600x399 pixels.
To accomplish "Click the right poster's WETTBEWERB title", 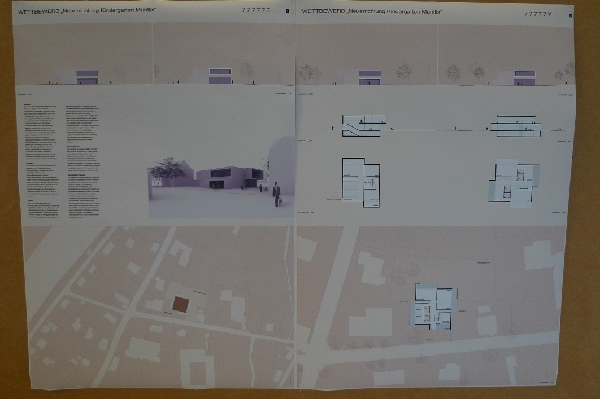I will pyautogui.click(x=372, y=12).
